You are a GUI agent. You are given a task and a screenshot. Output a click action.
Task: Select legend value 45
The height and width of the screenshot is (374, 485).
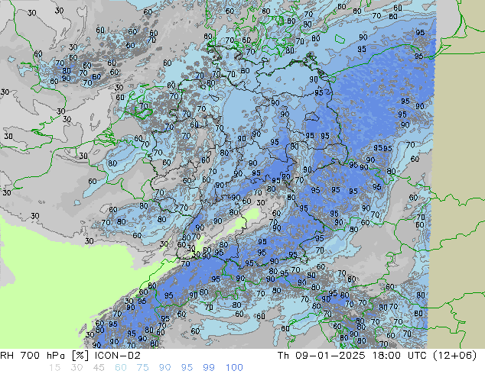point(99,368)
